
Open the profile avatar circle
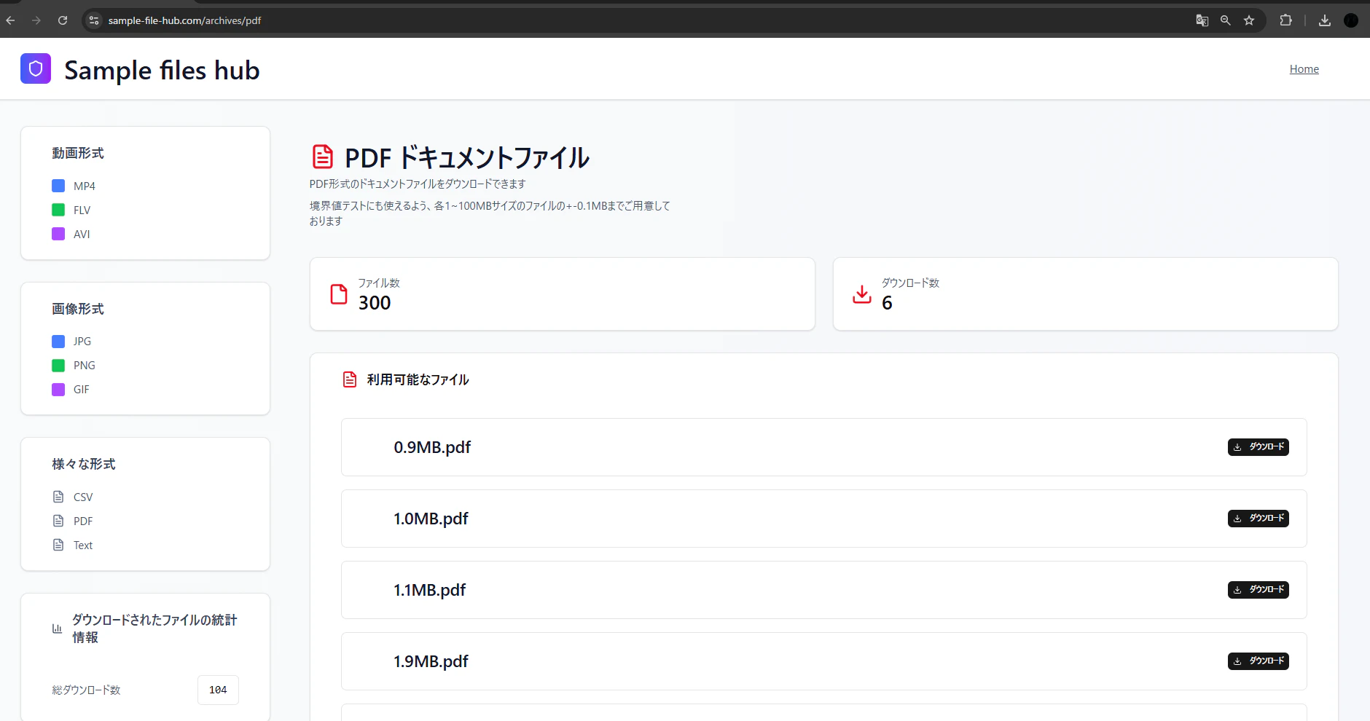(1351, 20)
